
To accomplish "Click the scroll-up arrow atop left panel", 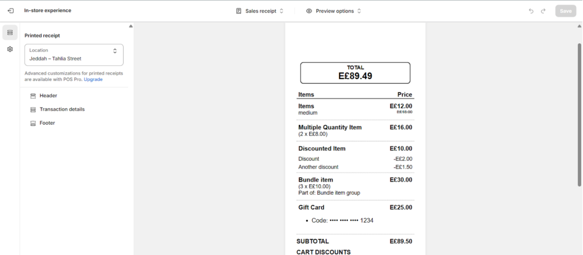I will point(130,26).
